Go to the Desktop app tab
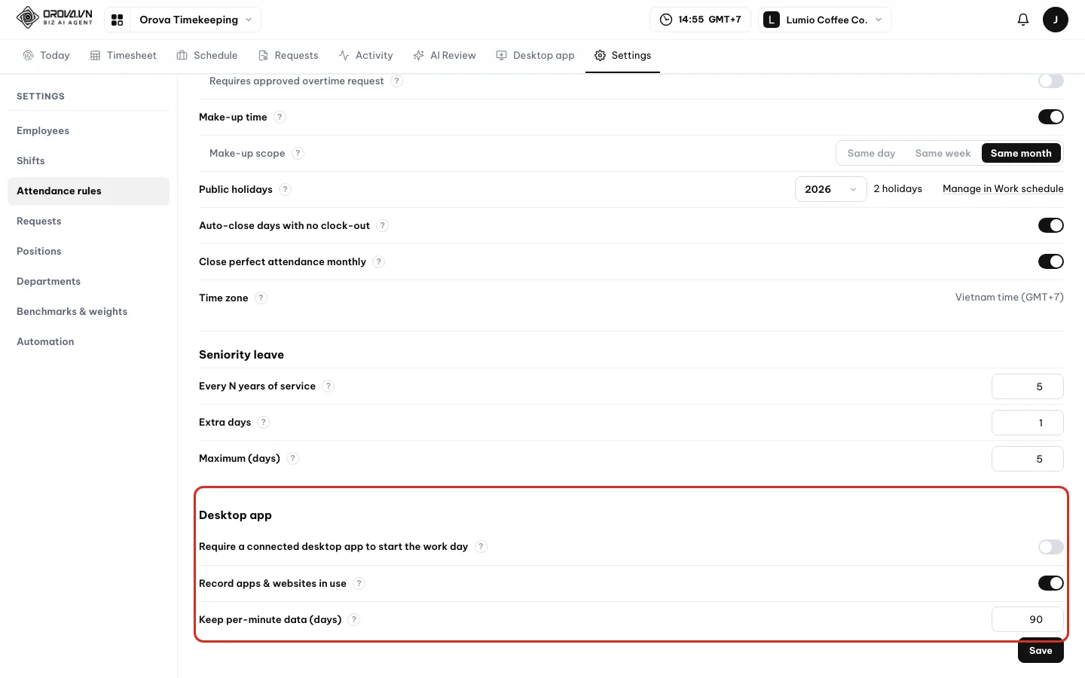Viewport: 1085px width, 678px height. tap(535, 55)
